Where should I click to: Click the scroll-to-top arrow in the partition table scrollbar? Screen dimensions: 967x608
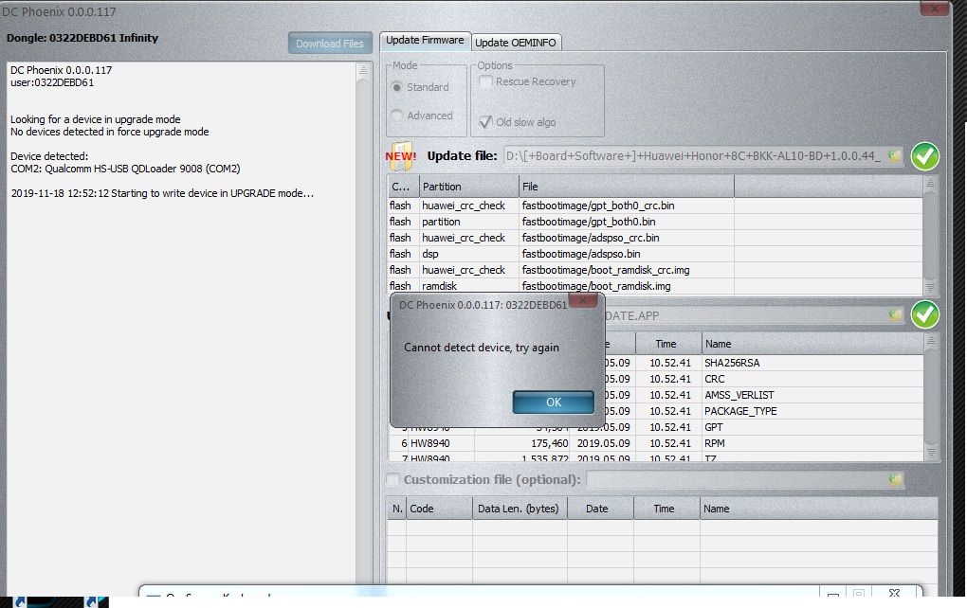930,183
